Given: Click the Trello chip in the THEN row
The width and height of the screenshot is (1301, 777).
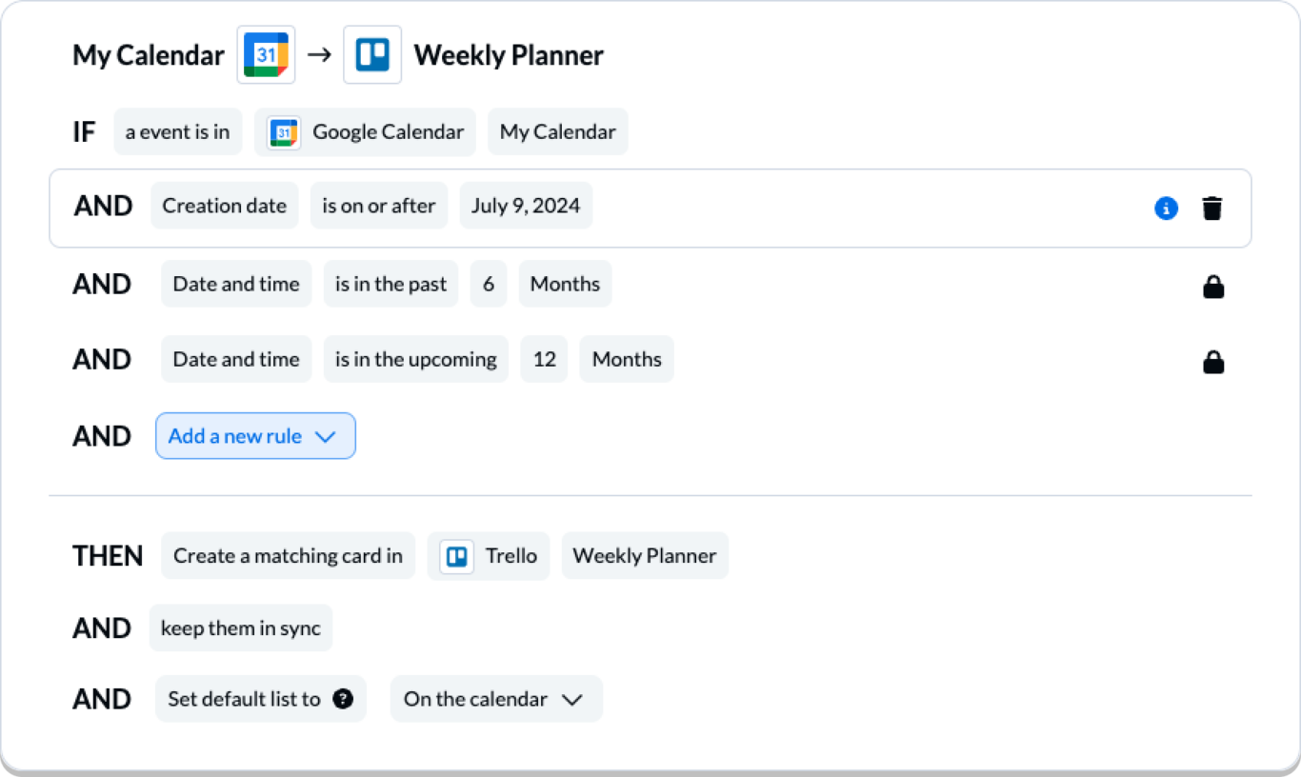Looking at the screenshot, I should click(x=489, y=556).
